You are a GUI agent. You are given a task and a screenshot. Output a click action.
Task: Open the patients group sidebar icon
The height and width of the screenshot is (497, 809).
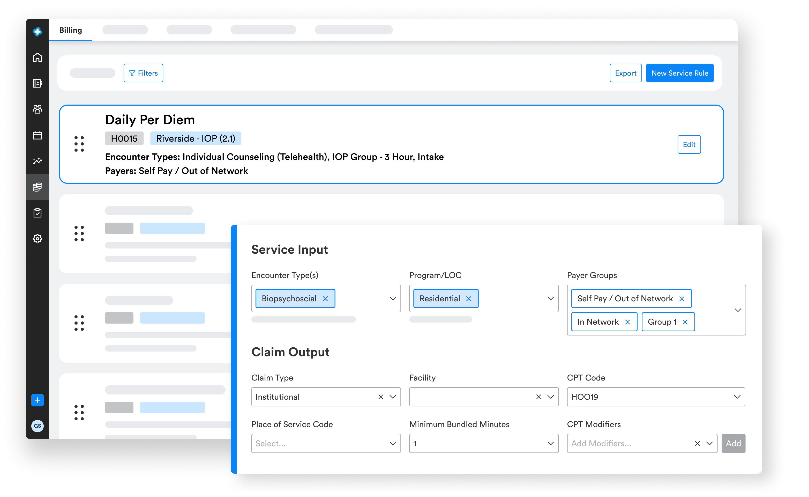click(38, 109)
